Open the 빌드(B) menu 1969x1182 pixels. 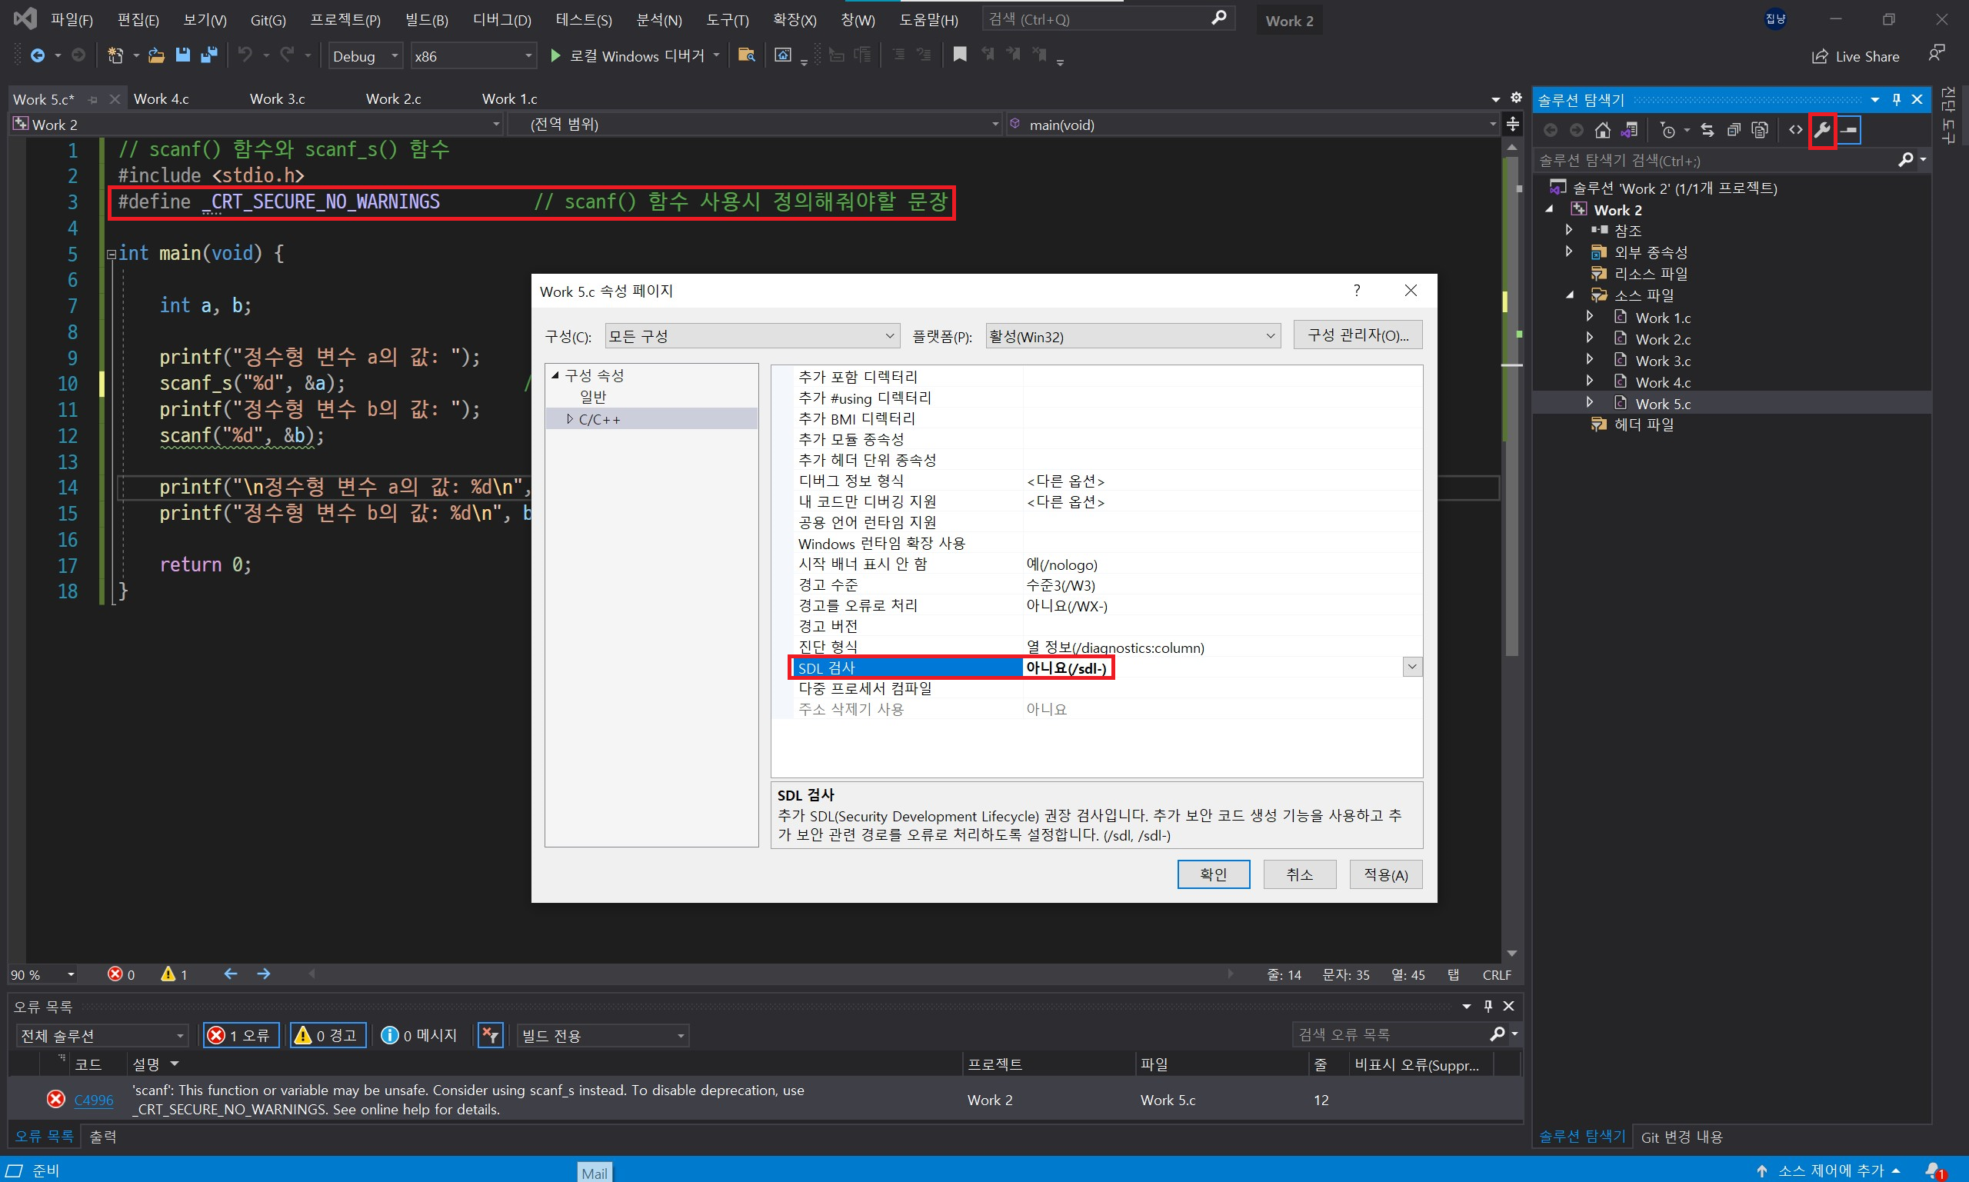tap(426, 20)
